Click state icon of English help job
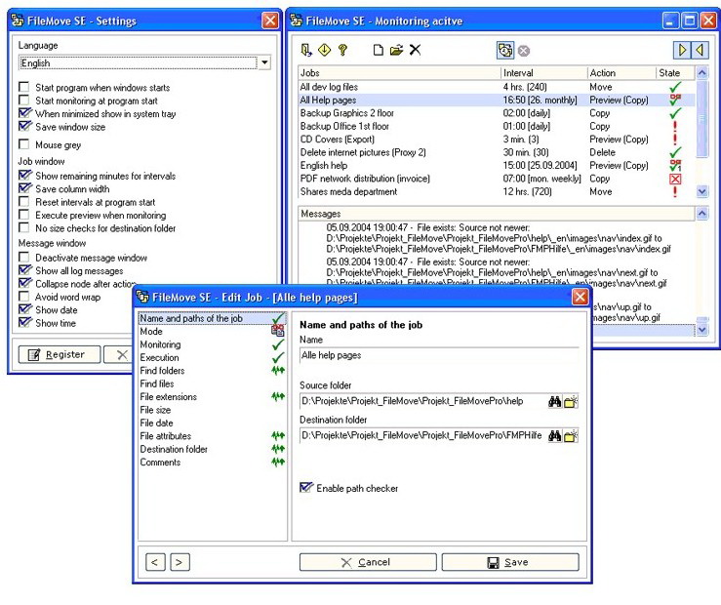721x605 pixels. click(675, 166)
